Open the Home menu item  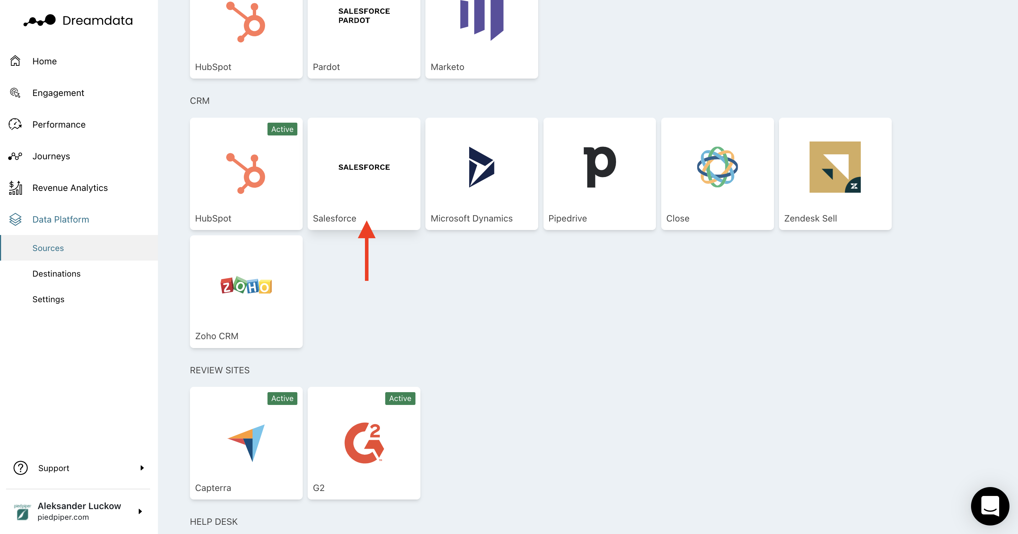(x=79, y=61)
